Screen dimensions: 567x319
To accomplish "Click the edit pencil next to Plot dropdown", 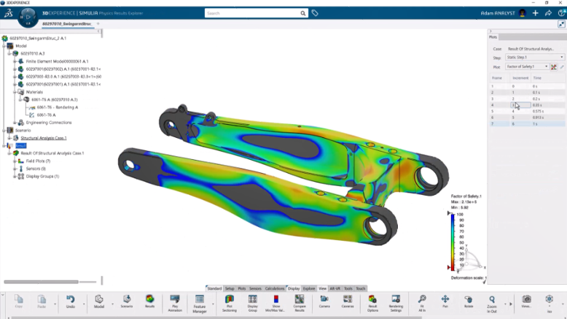I will click(x=562, y=66).
